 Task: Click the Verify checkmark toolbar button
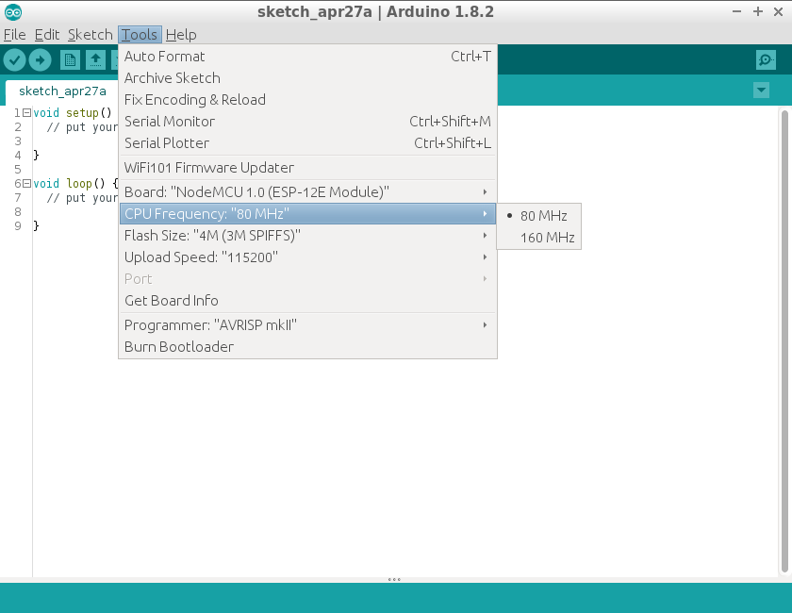[15, 60]
